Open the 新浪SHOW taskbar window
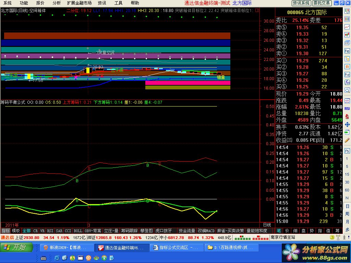Viewport: 351px width, 263px height. [x=67, y=248]
